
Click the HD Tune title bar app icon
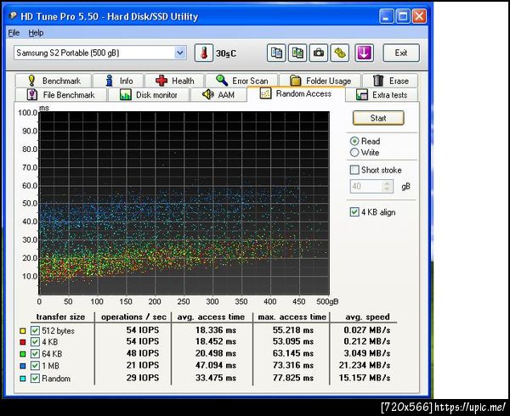coord(13,16)
